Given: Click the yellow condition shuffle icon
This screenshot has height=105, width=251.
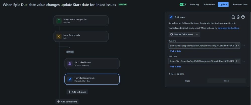Looking at the screenshot, I should (x=59, y=36).
